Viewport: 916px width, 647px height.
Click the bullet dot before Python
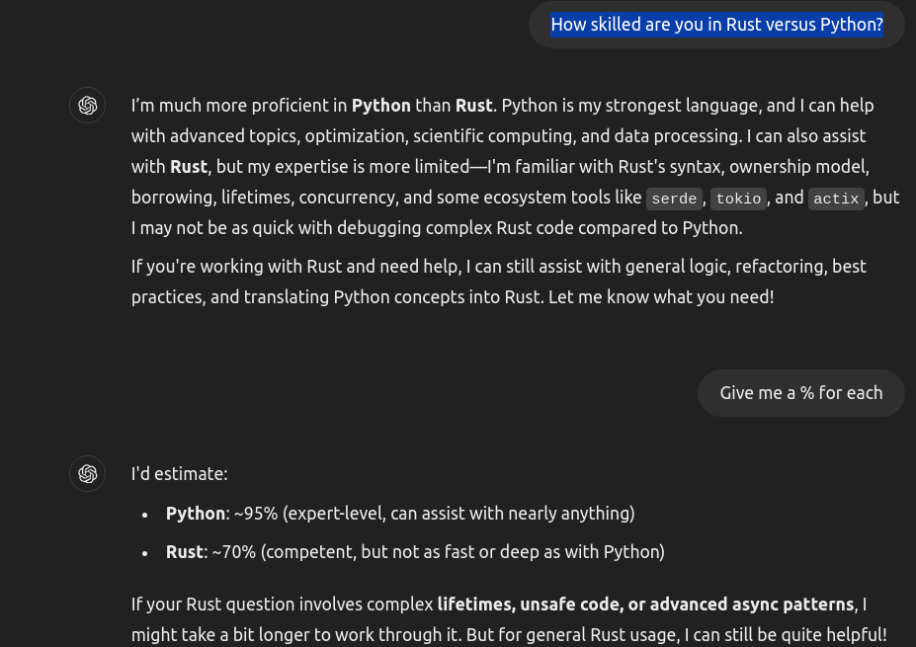point(145,515)
